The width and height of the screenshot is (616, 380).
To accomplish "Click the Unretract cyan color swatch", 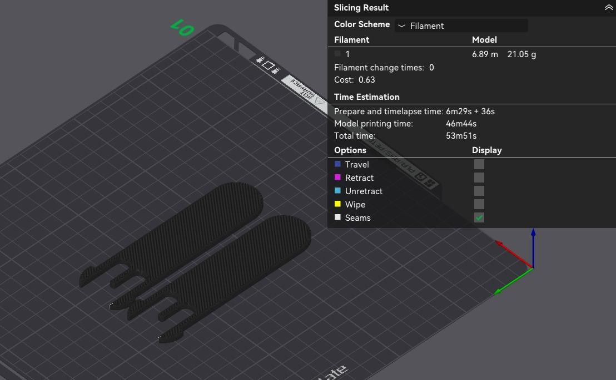I will [x=337, y=191].
